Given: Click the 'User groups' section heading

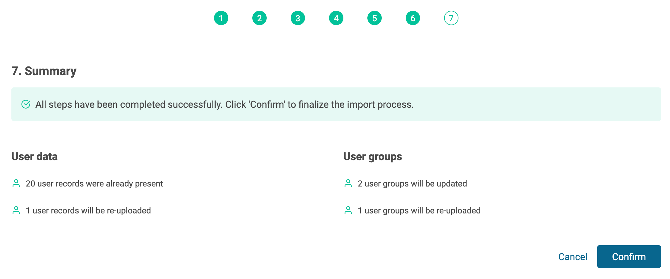Looking at the screenshot, I should pyautogui.click(x=372, y=157).
